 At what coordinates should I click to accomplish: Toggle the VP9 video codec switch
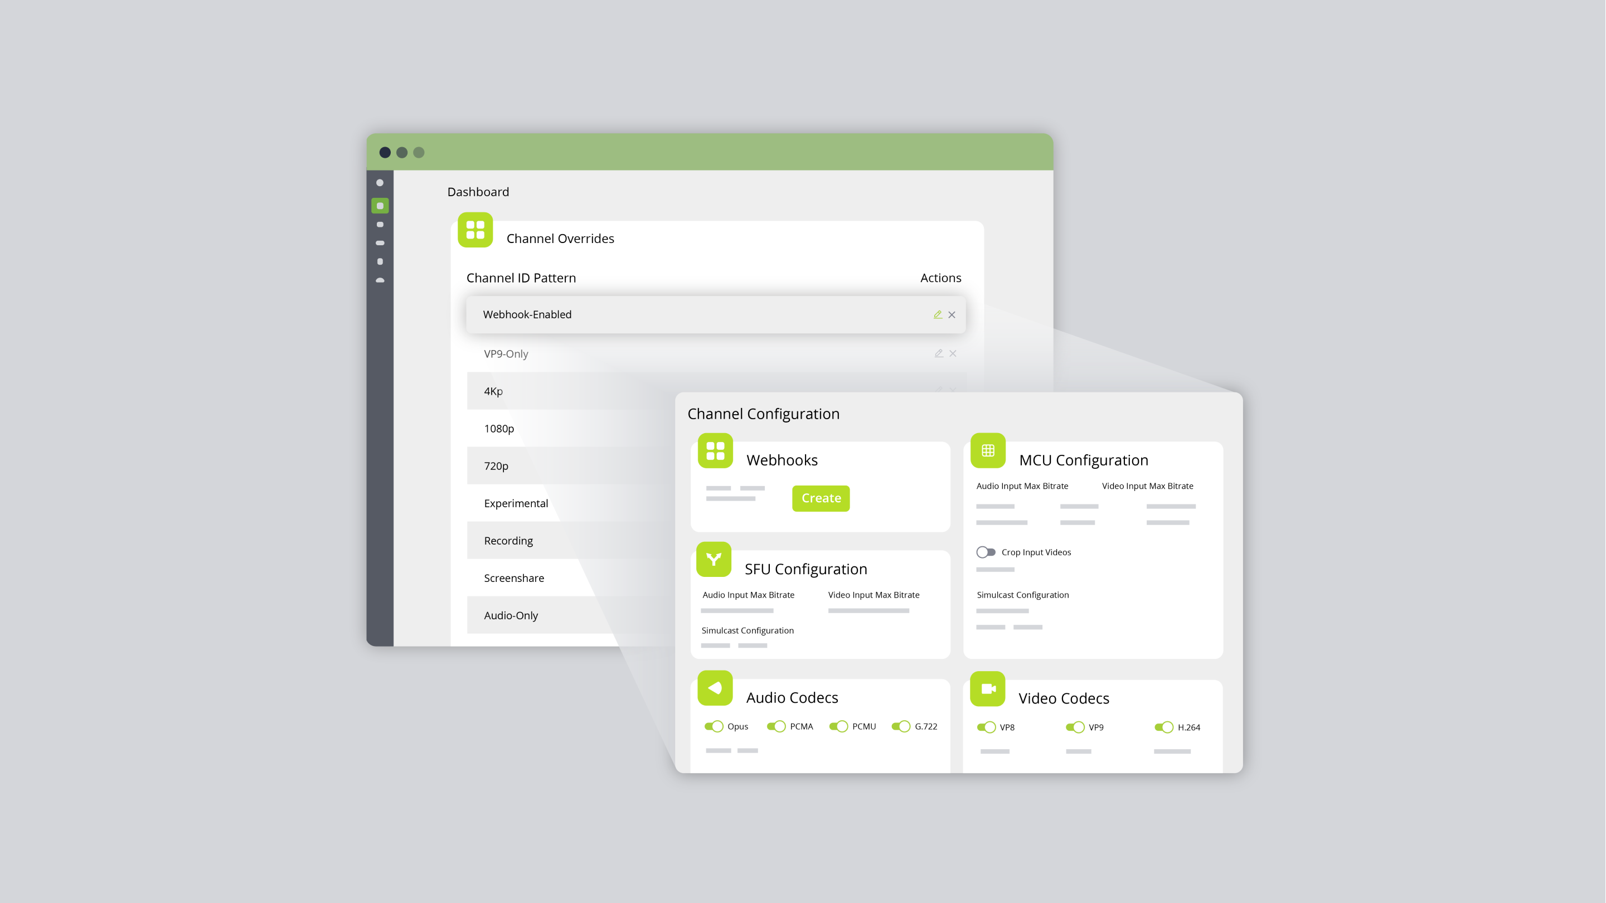click(1074, 727)
